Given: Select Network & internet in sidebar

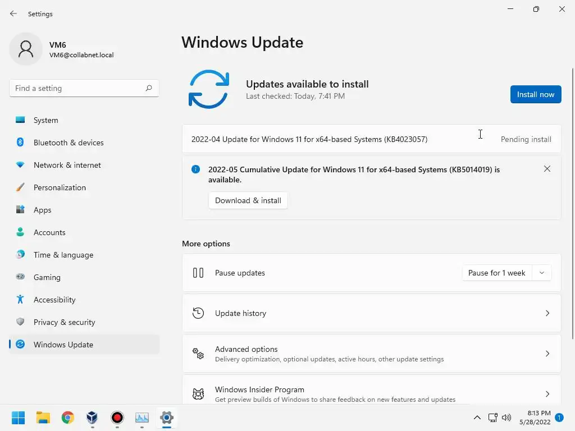Looking at the screenshot, I should (x=84, y=165).
